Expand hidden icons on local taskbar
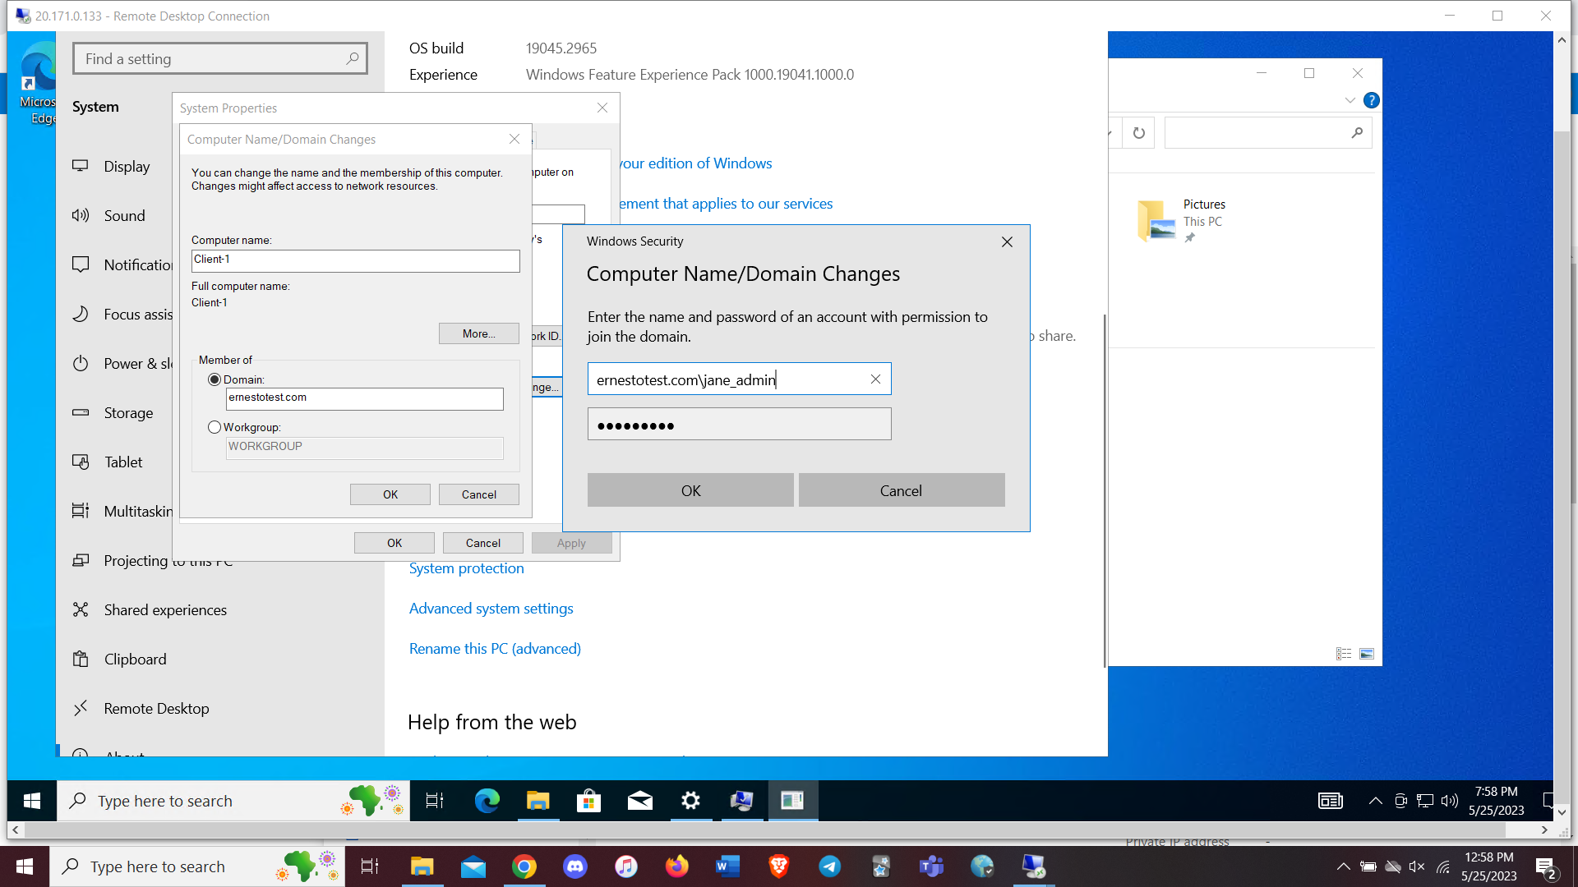The width and height of the screenshot is (1578, 887). tap(1343, 866)
